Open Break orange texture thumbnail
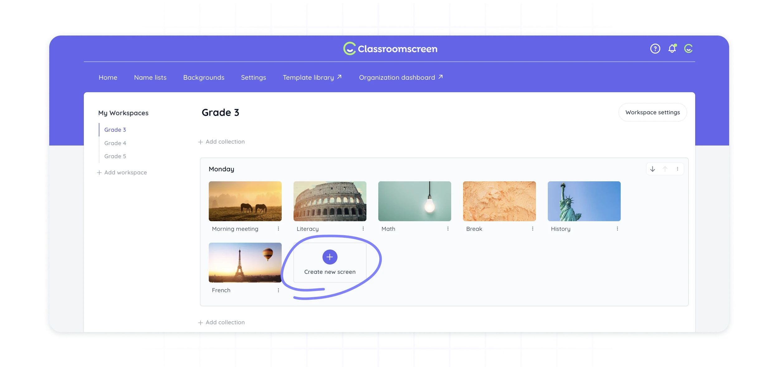The height and width of the screenshot is (367, 779). [x=499, y=201]
